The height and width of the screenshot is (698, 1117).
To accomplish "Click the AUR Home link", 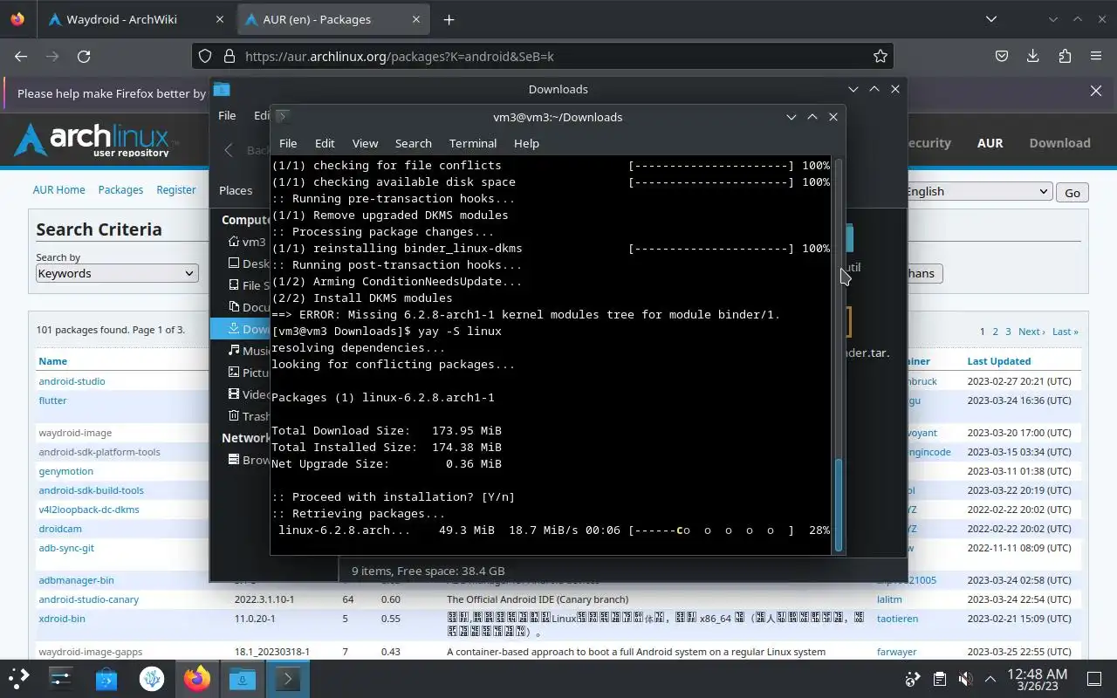I will pos(58,189).
